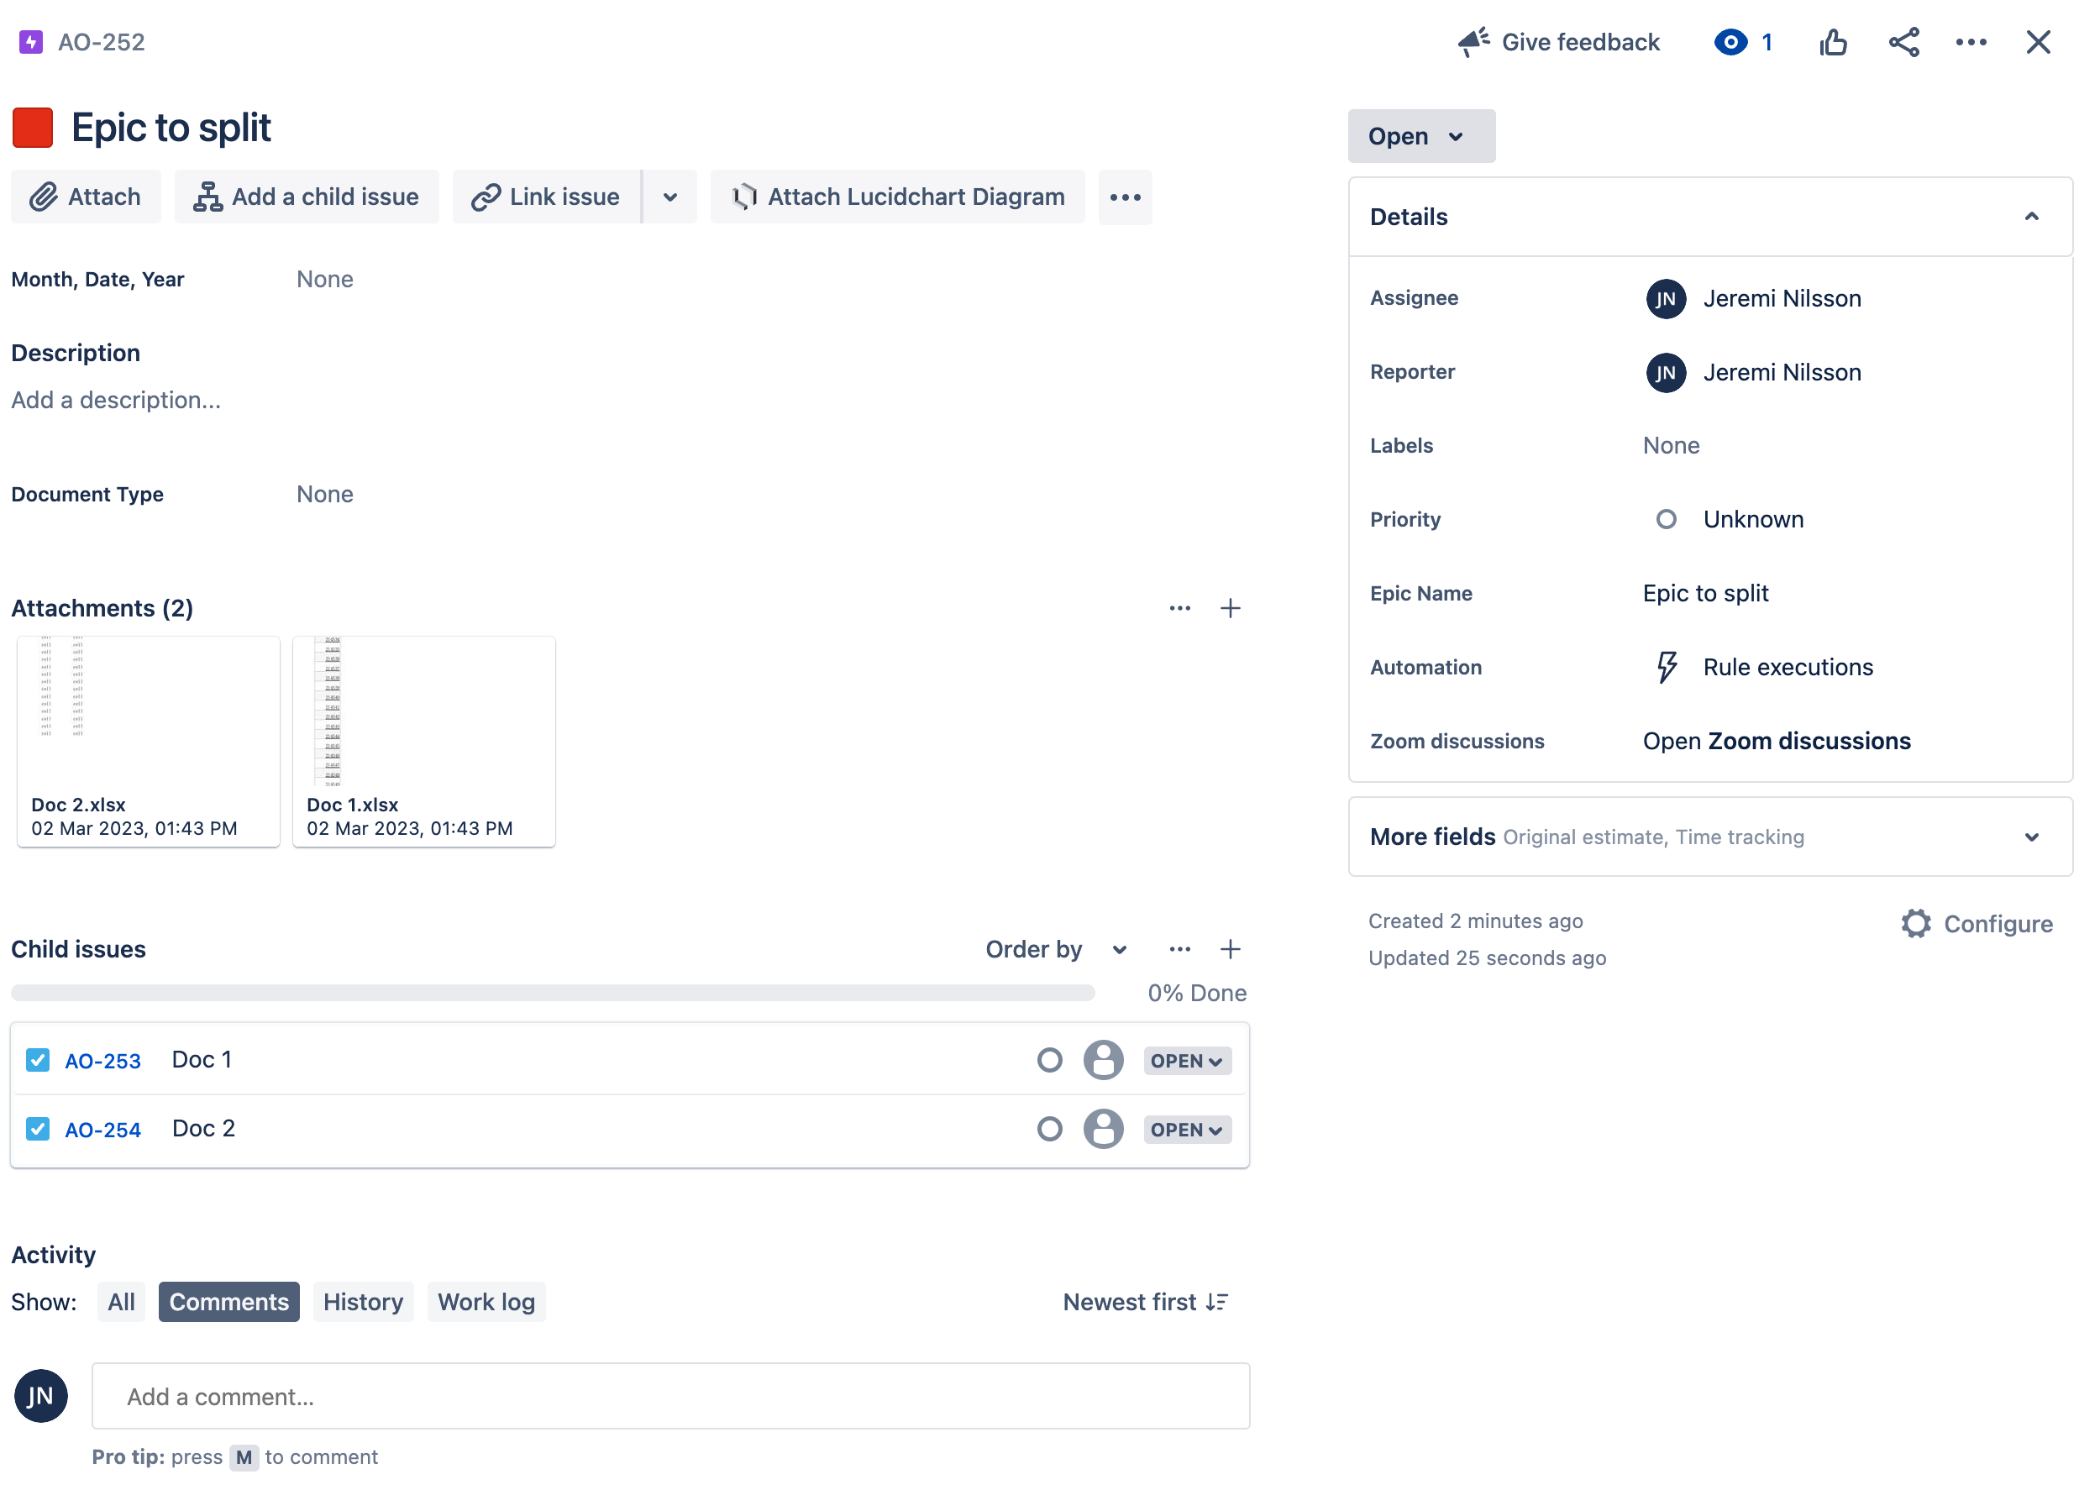The image size is (2100, 1490).
Task: Click the Give feedback megaphone icon
Action: 1473,42
